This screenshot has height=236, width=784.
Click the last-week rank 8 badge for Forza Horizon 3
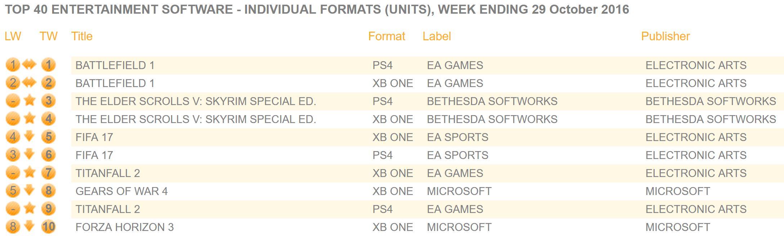tap(13, 227)
